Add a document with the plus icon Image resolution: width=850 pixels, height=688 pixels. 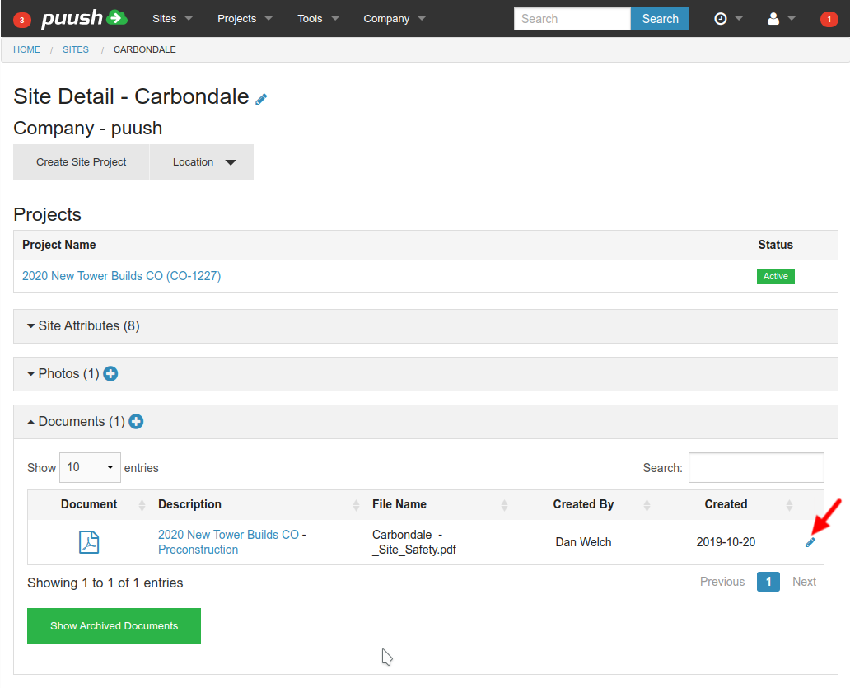(x=136, y=422)
